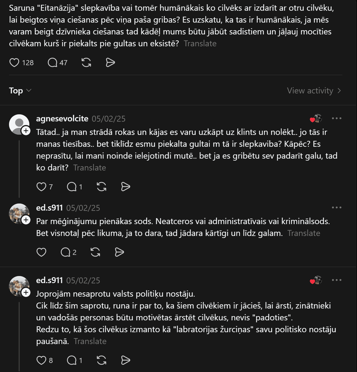Like the main post with 128 likes
This screenshot has width=357, height=372.
coord(14,62)
